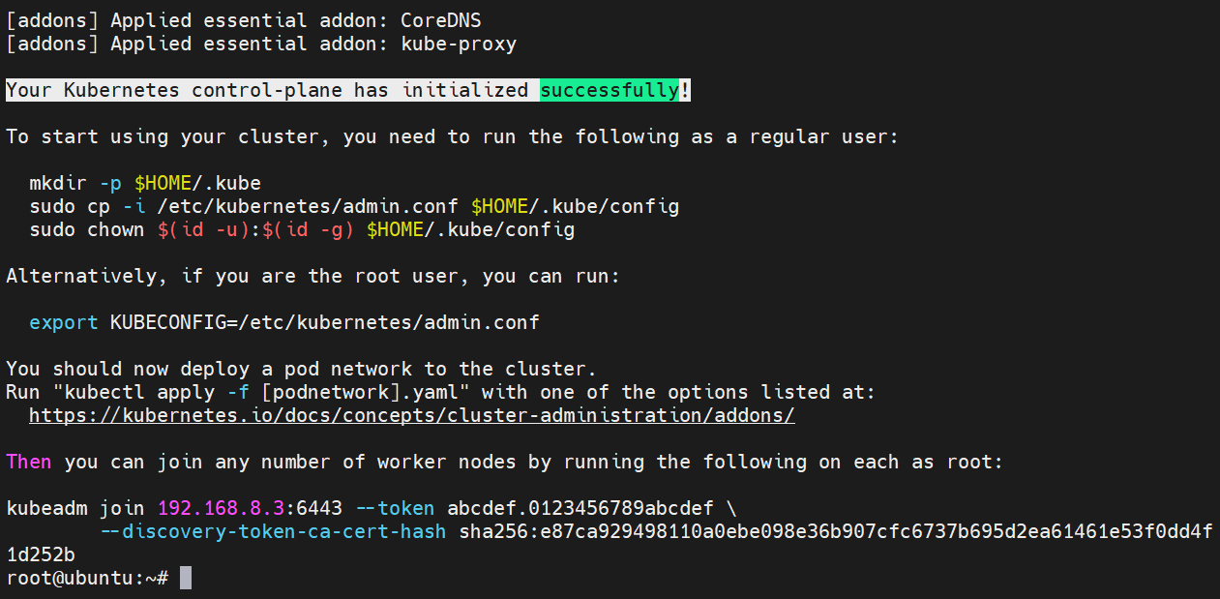
Task: Click the --discovery-token-ca-cert-hash flag
Action: click(x=273, y=531)
